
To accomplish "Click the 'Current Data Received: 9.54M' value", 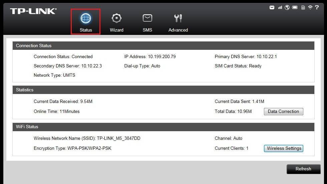I will pos(63,102).
